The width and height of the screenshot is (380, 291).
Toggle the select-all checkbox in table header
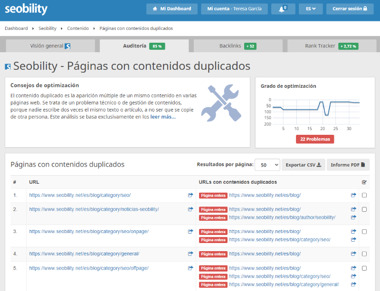click(364, 182)
